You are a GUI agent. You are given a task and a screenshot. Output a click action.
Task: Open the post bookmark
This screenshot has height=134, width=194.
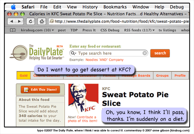(x=62, y=30)
